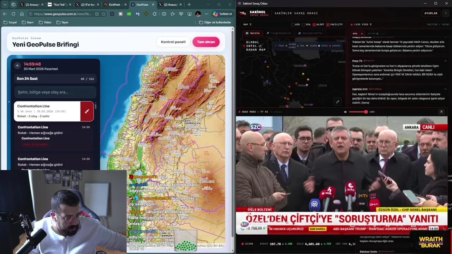Open the Yayın bookmarks folder
452x254 pixels.
[62, 22]
